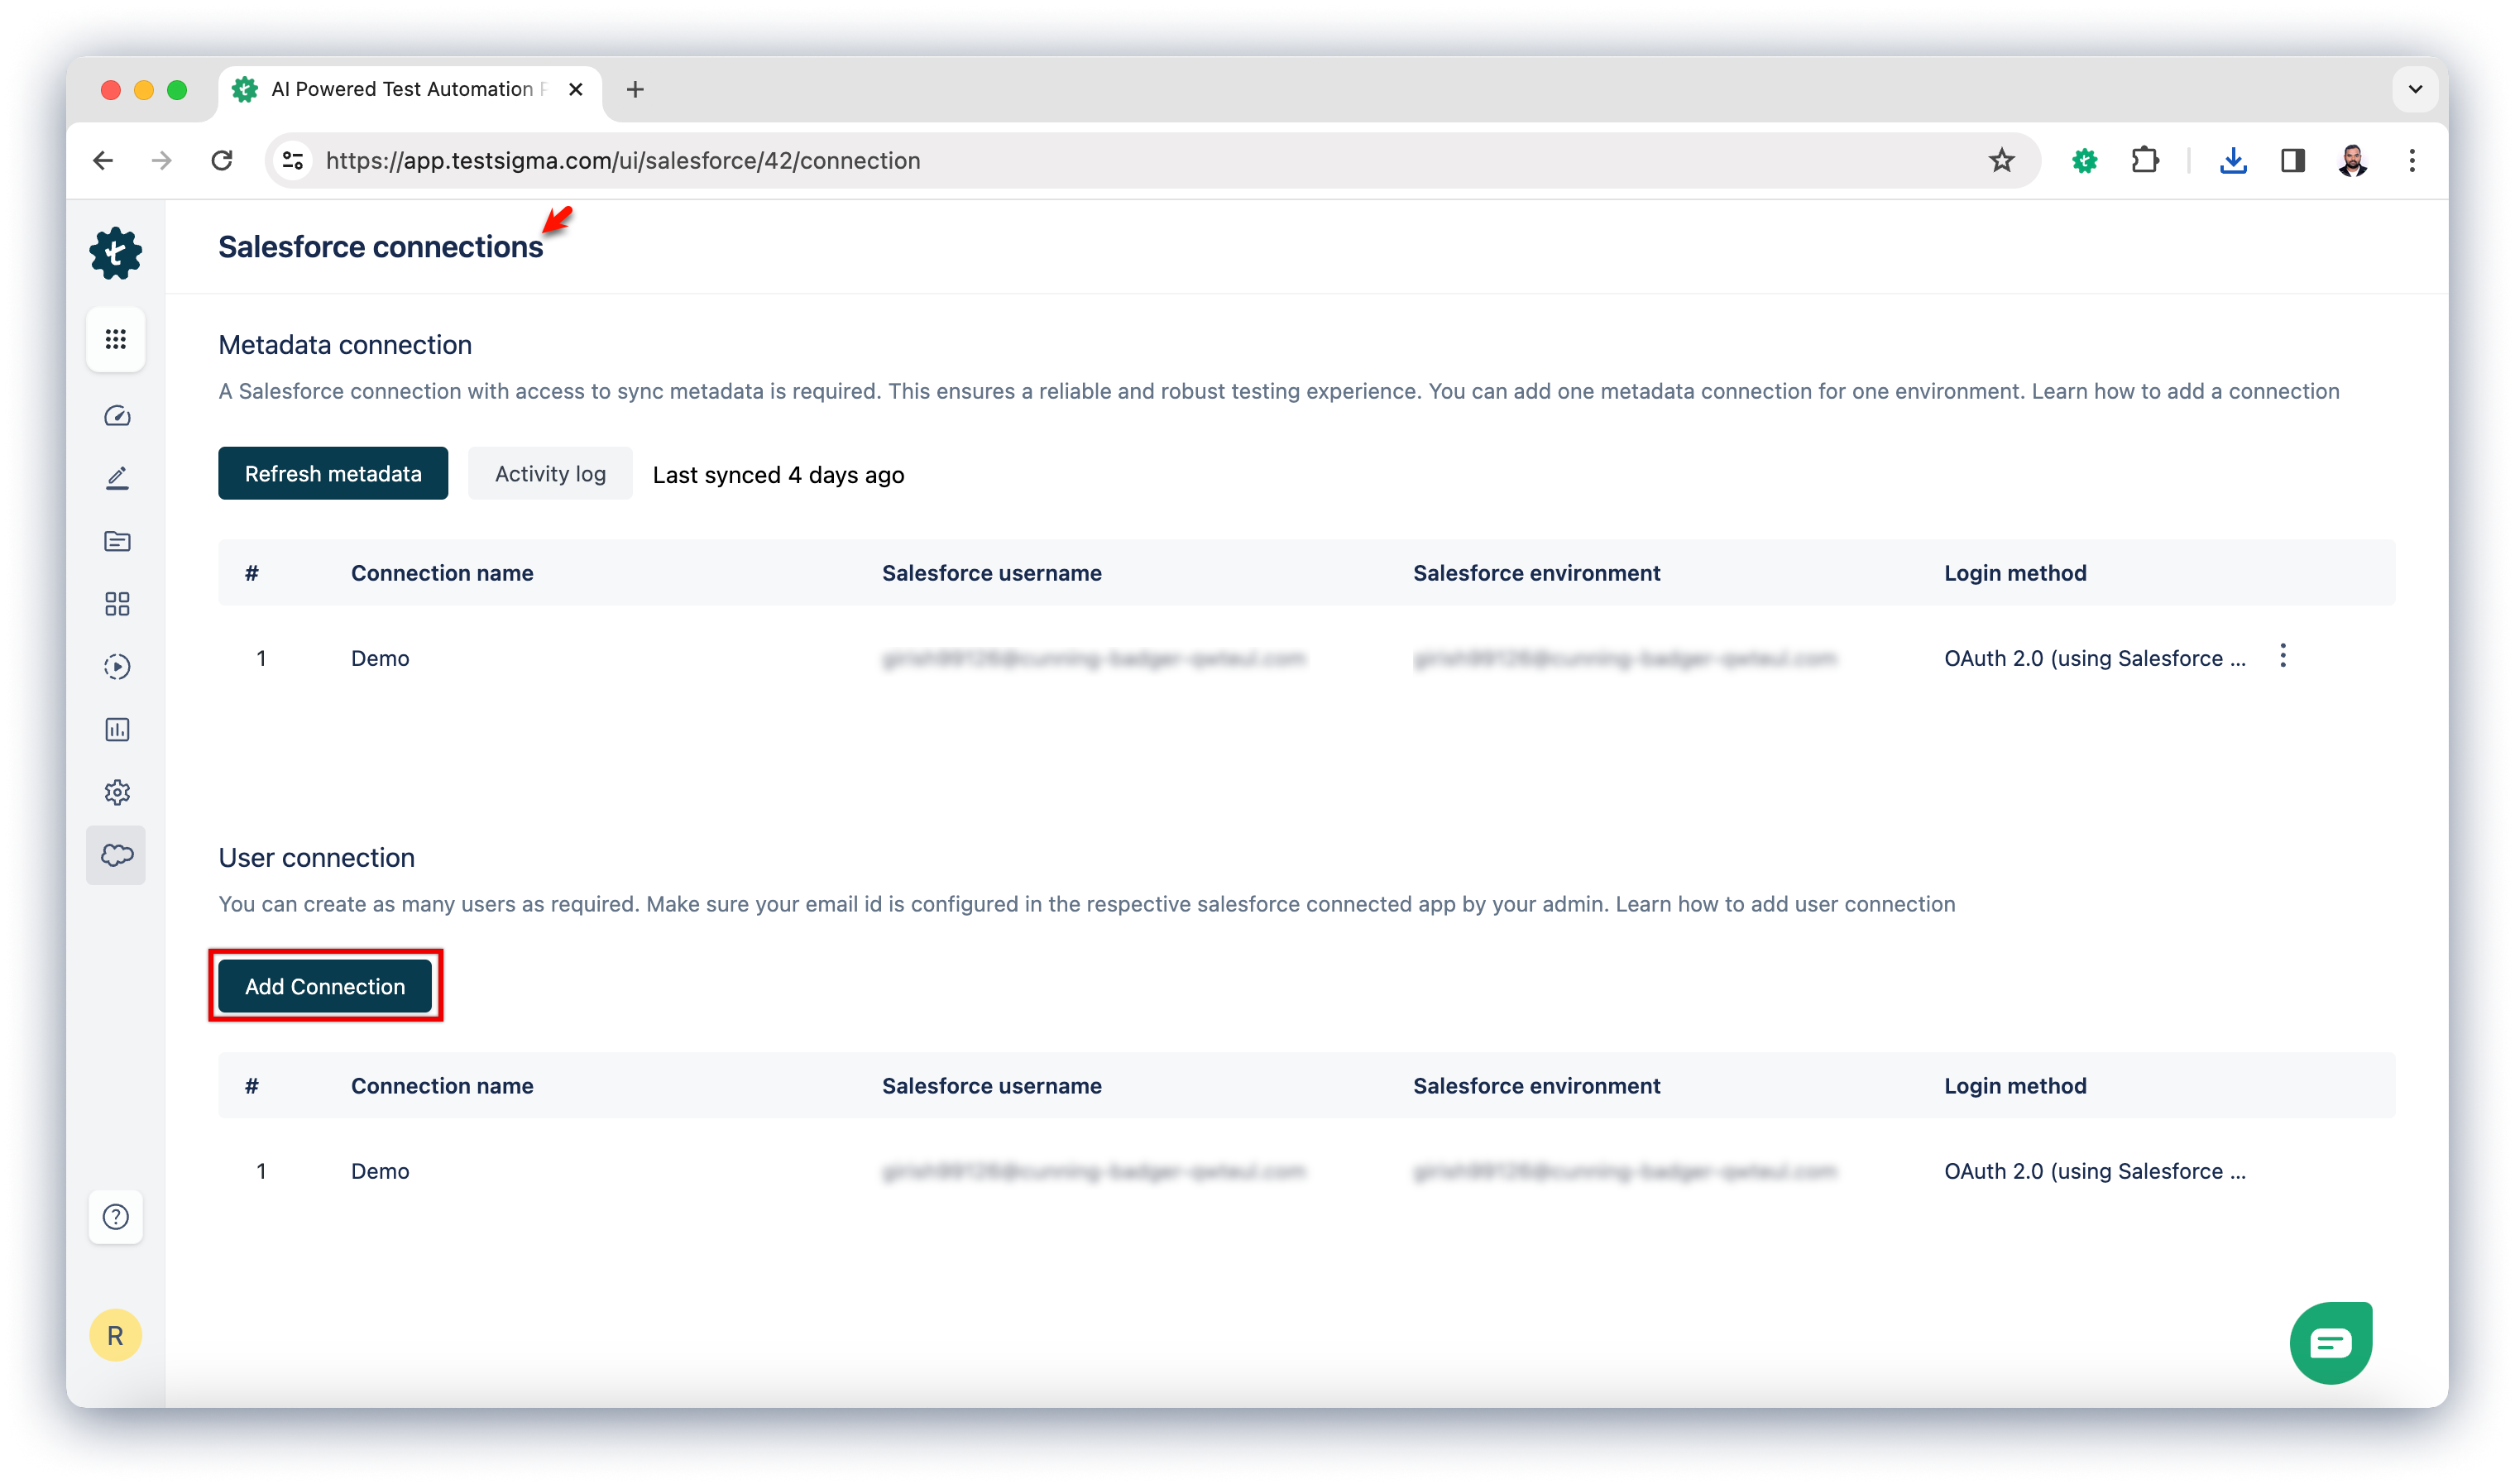Click the Salesforce connections page title
2515x1484 pixels.
coord(381,247)
